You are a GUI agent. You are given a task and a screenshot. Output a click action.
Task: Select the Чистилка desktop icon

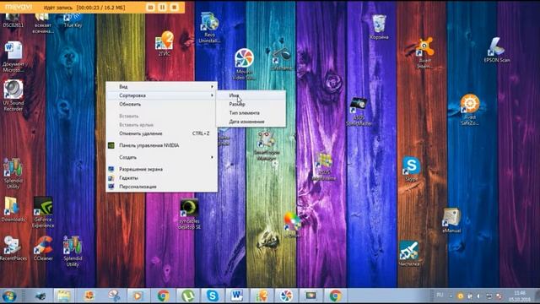tap(409, 253)
